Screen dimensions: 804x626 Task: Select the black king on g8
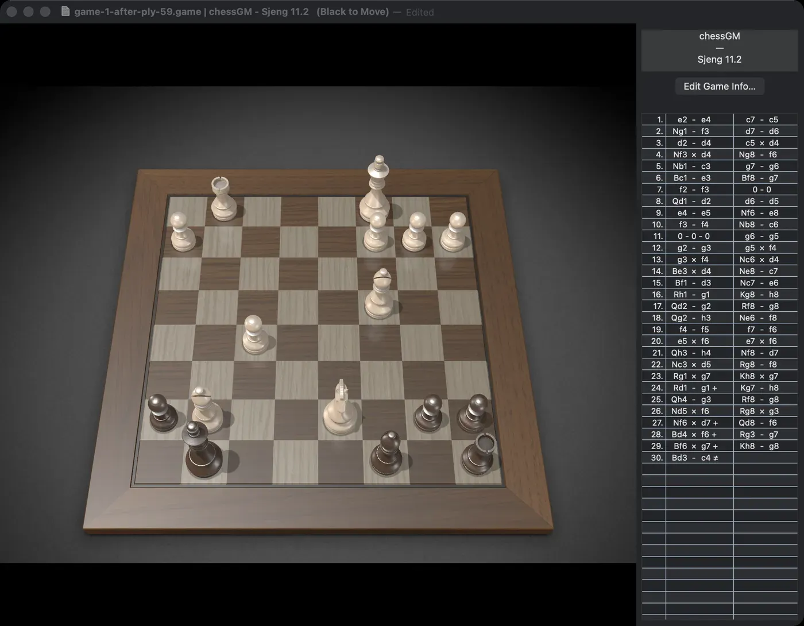click(x=202, y=449)
